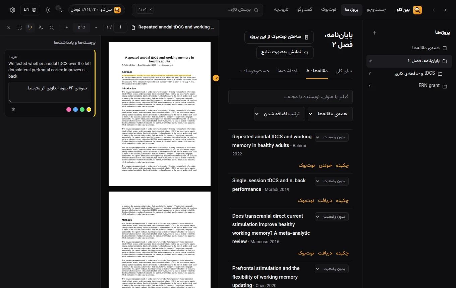
Task: Open the همه‌ی مقاله‌ها filter dropdown
Action: coord(330,114)
